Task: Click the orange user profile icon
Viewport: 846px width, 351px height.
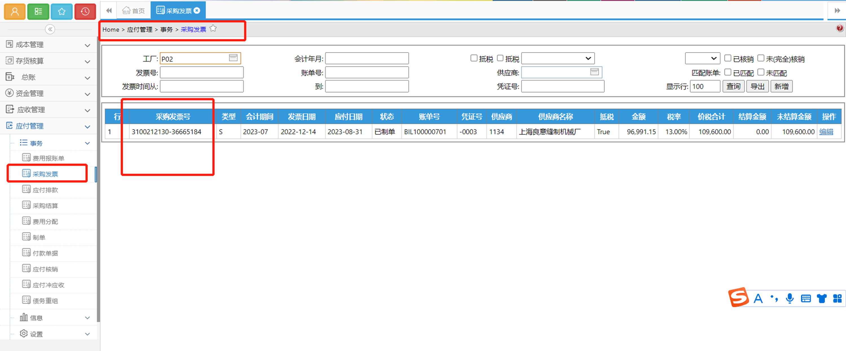Action: click(x=15, y=12)
